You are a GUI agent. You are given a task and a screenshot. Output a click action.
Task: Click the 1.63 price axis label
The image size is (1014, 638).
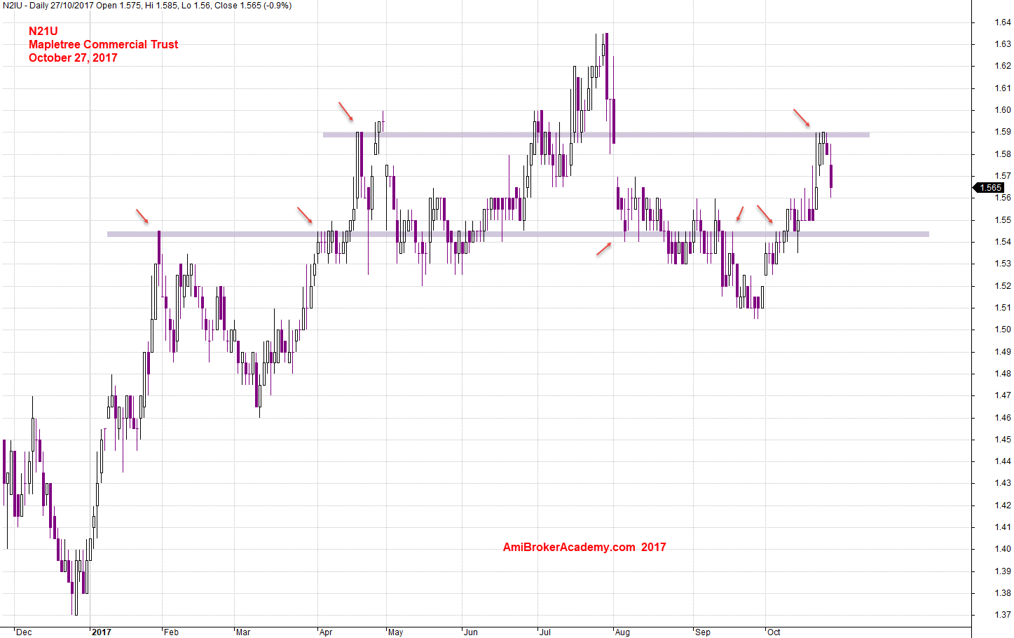click(1003, 44)
